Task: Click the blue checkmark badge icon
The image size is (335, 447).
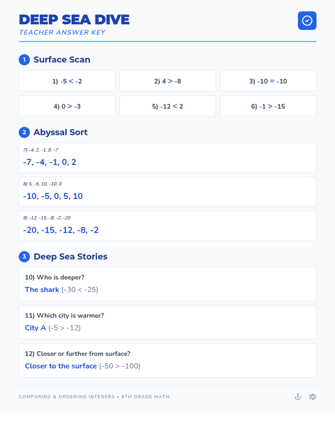Action: pyautogui.click(x=307, y=21)
